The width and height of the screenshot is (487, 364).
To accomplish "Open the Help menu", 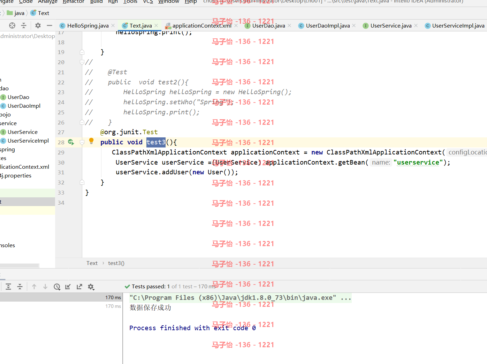I will [x=191, y=2].
